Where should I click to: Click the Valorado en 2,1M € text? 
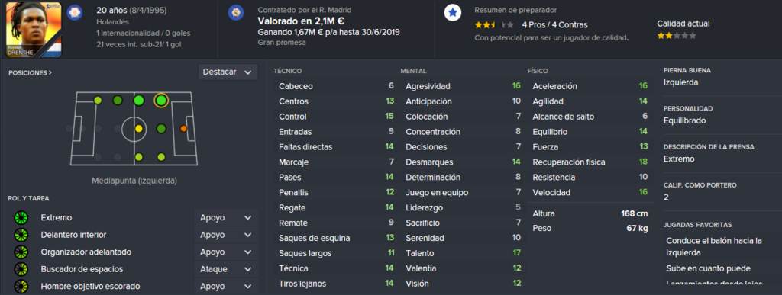301,21
